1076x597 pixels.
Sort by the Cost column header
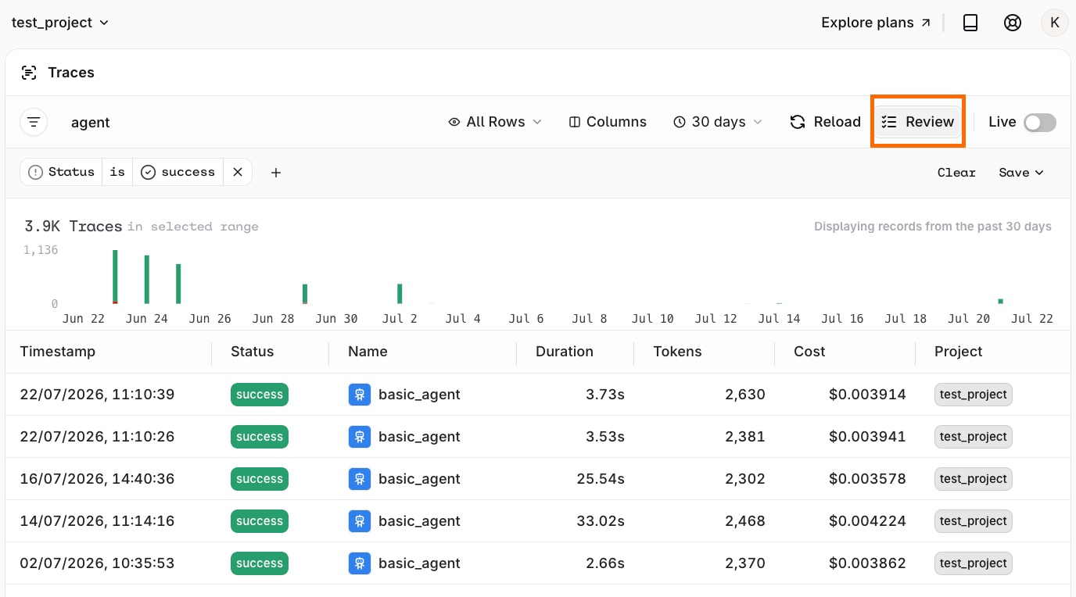point(809,352)
